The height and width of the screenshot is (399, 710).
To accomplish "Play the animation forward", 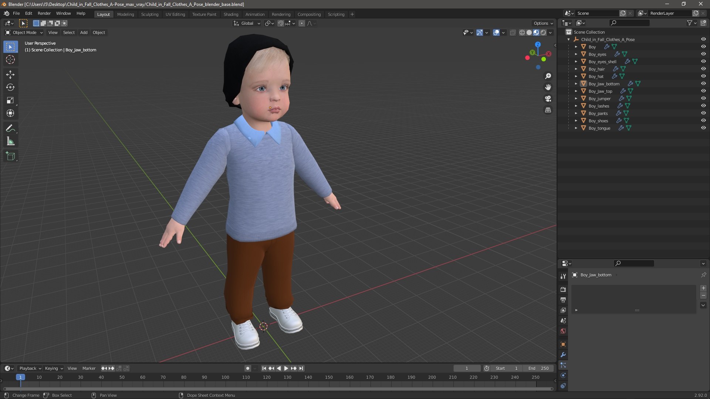I will pos(286,368).
